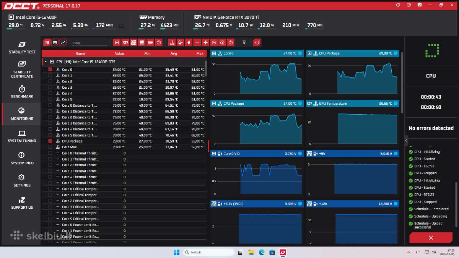Screen dimensions: 459x258
Task: Open Settings in the sidebar
Action: [x=22, y=180]
